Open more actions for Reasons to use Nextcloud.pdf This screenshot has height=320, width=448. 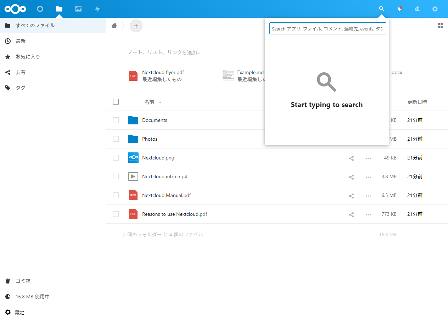[x=368, y=214]
